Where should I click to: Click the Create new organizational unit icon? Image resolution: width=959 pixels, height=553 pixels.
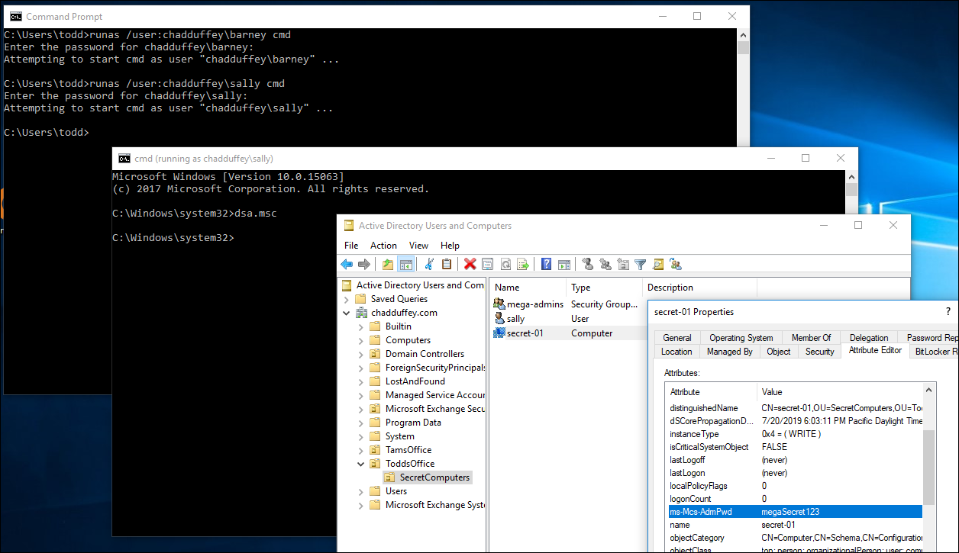tap(622, 264)
